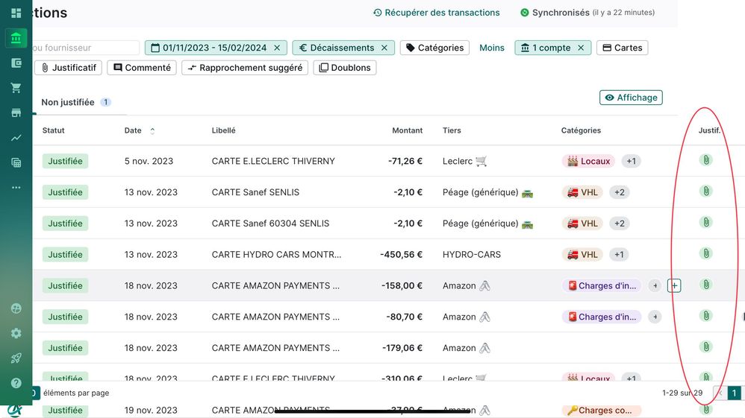Click Récupérer des transactions
The width and height of the screenshot is (745, 418).
coord(437,13)
